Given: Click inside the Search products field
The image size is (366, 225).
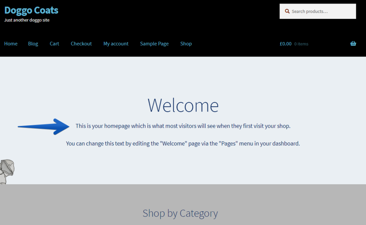Looking at the screenshot, I should click(317, 11).
